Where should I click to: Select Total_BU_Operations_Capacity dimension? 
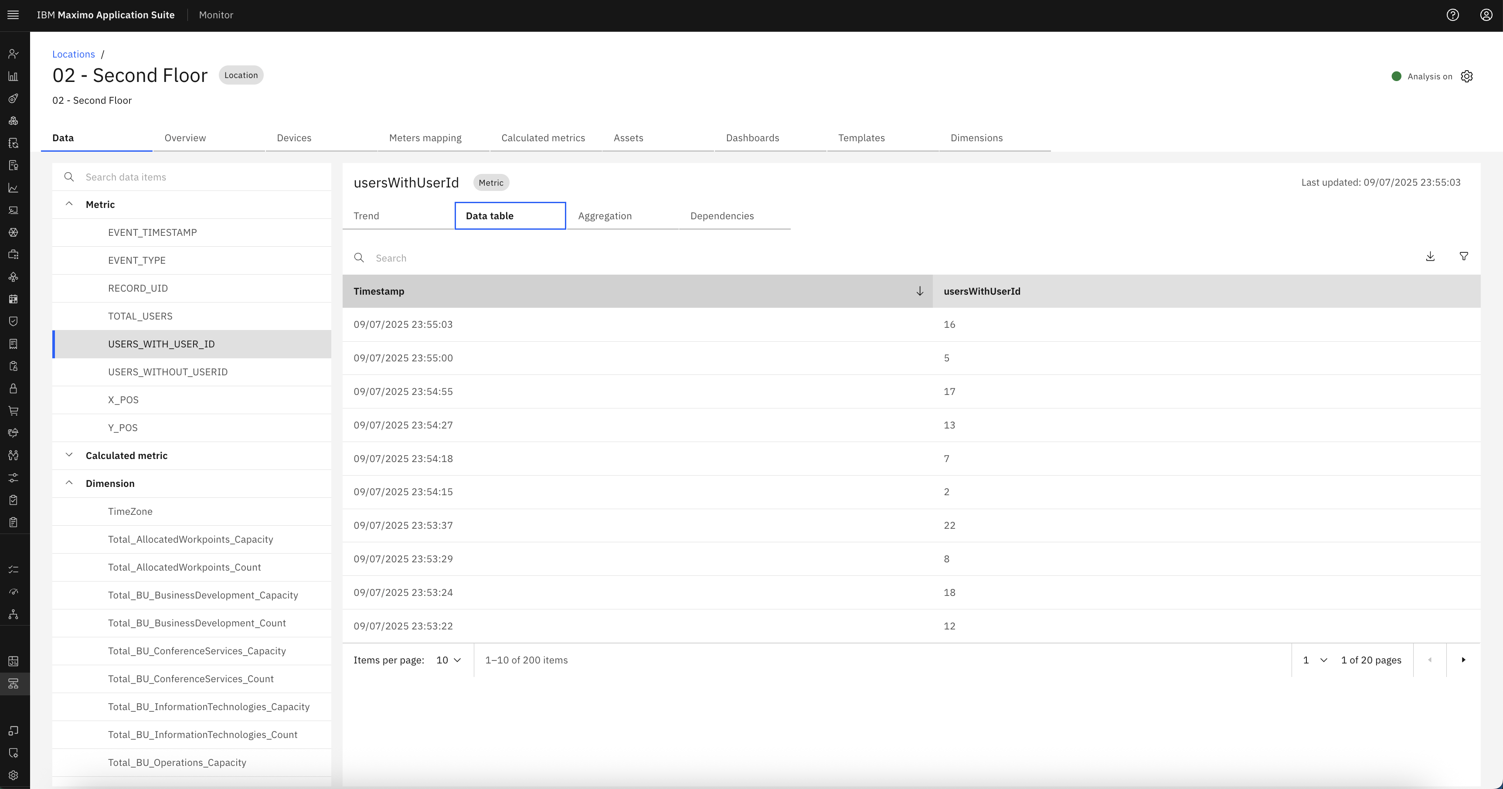(192, 763)
